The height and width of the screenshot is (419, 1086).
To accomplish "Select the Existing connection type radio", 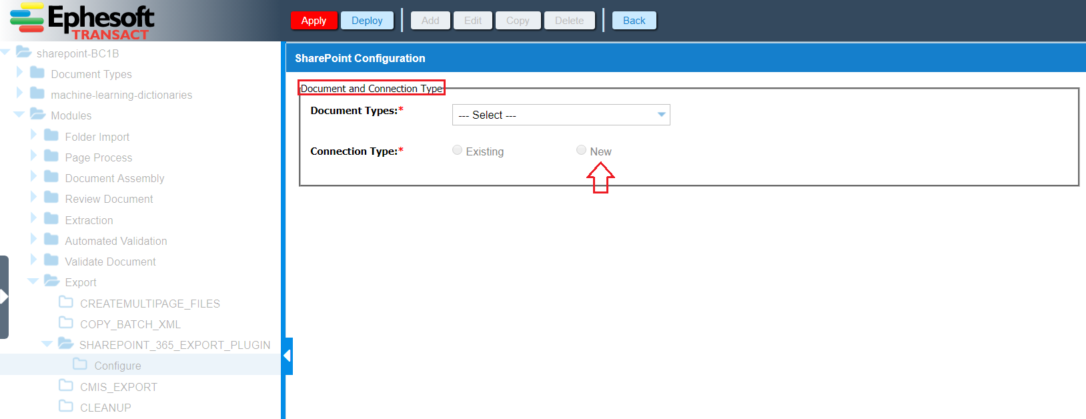I will (457, 150).
